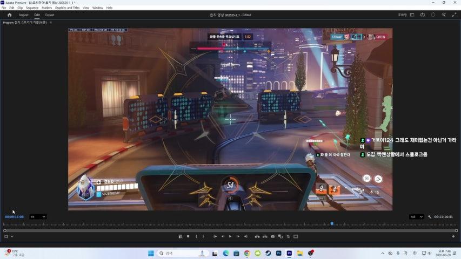Open the Clip menu
The width and height of the screenshot is (461, 259).
click(x=20, y=8)
